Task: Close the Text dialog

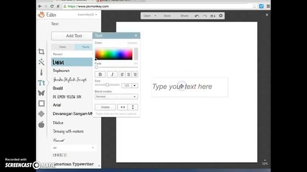Action: pos(136,35)
